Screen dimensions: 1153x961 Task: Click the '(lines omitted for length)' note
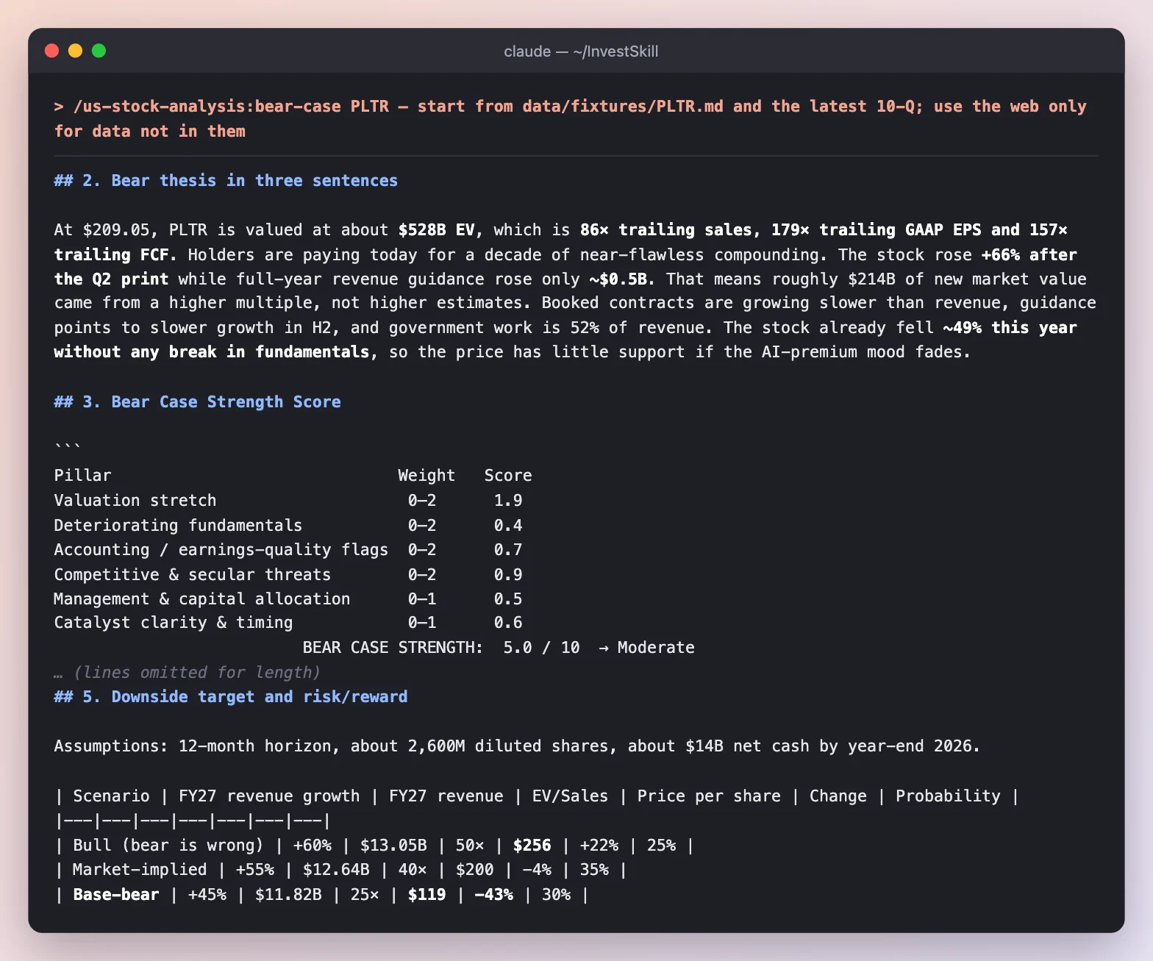click(197, 673)
